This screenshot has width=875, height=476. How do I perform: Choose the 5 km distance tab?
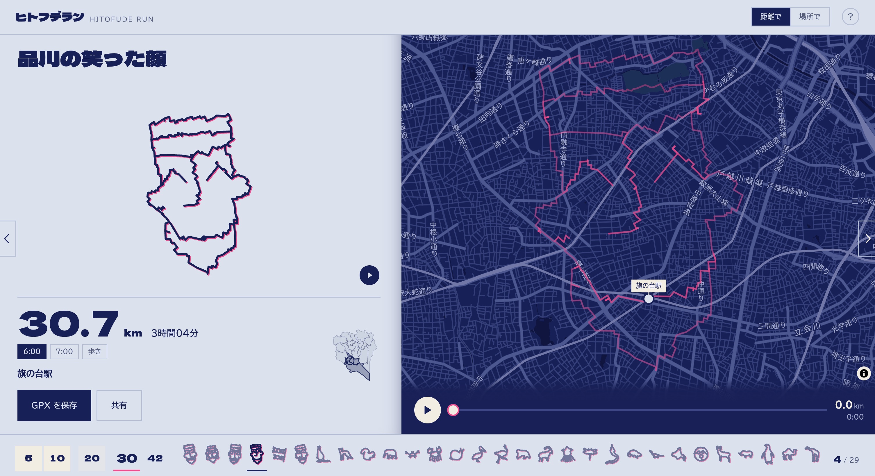pyautogui.click(x=28, y=458)
